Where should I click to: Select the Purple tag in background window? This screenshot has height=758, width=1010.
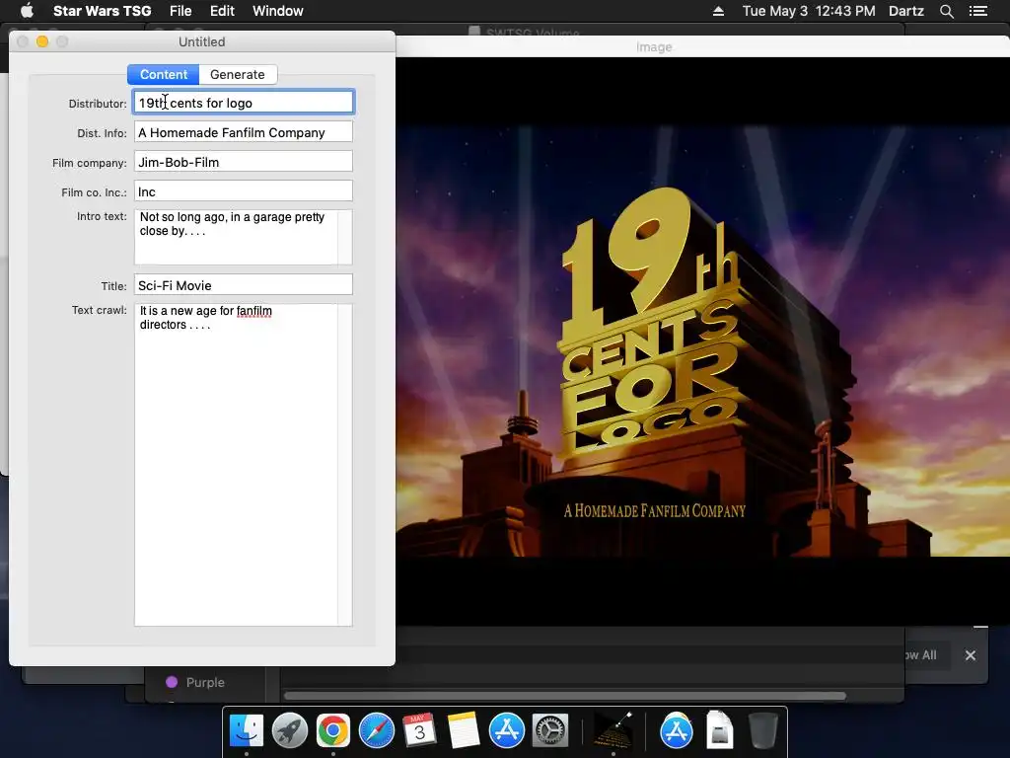pos(196,682)
